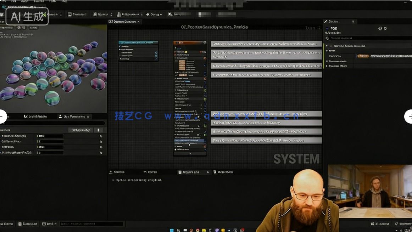Open the Curves tab in bottom panel

tap(150, 172)
